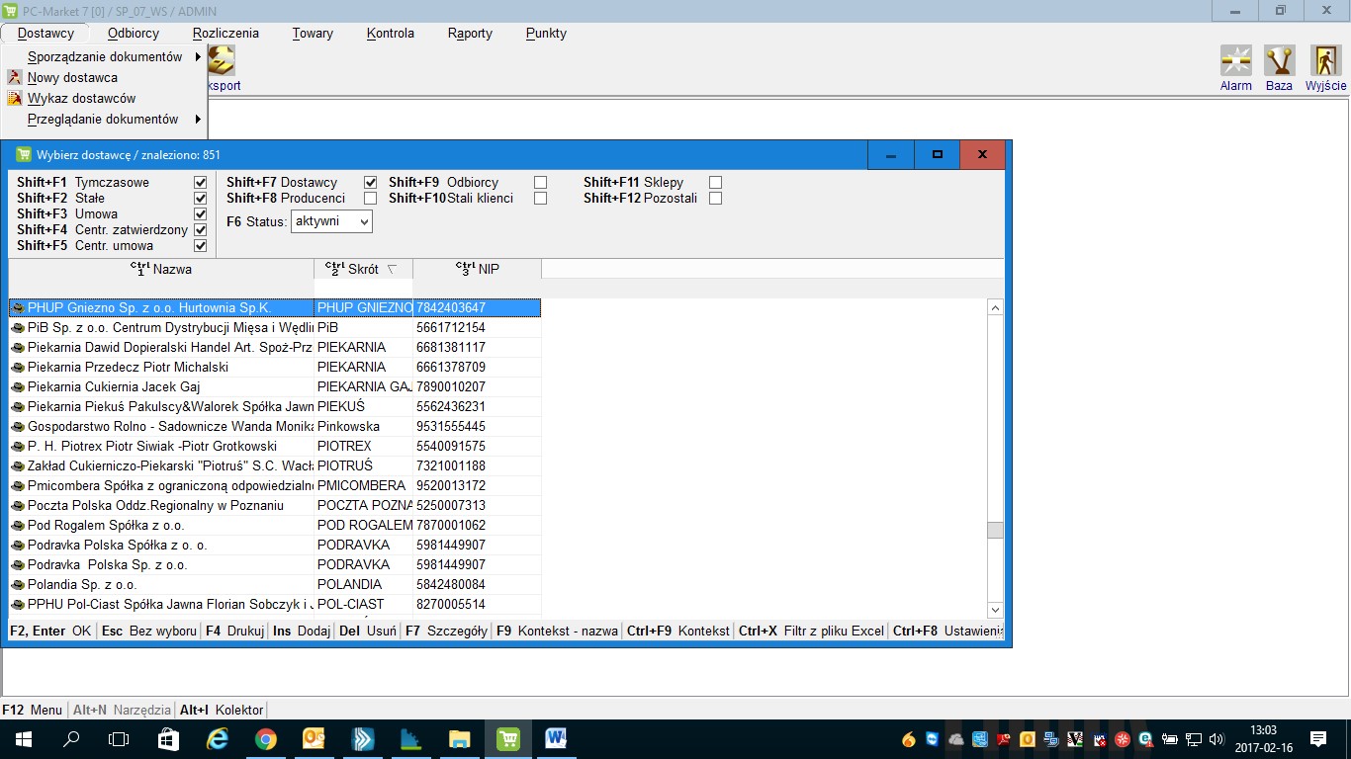Enable the Stali klienci checkbox

coord(541,198)
